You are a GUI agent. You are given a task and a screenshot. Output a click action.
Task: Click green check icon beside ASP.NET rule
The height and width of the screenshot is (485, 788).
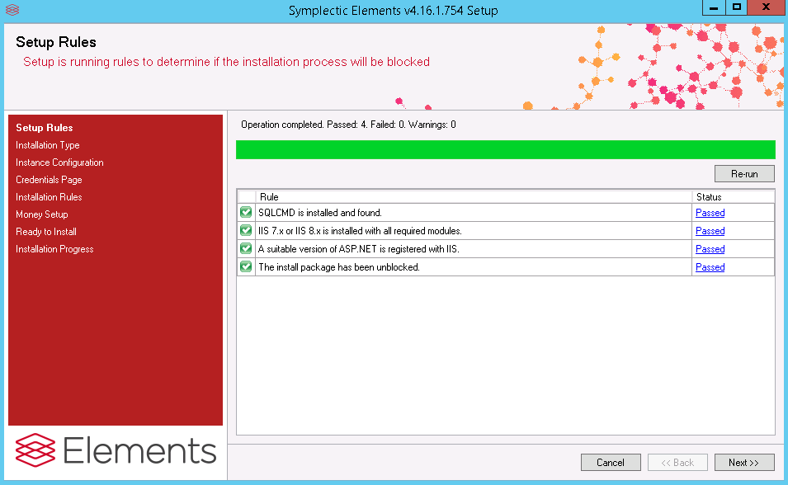pyautogui.click(x=246, y=248)
